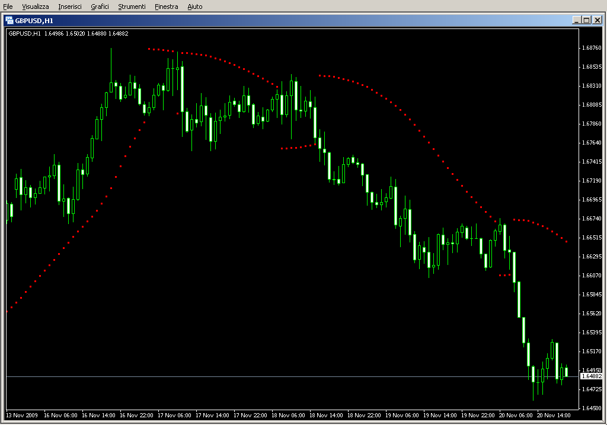Click the 16 Nov 14:00 time label
The width and height of the screenshot is (607, 425).
pyautogui.click(x=98, y=416)
